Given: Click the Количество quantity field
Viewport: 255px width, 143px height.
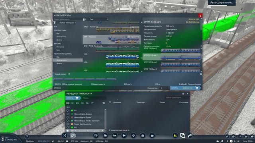Looking at the screenshot, I should pos(164,88).
